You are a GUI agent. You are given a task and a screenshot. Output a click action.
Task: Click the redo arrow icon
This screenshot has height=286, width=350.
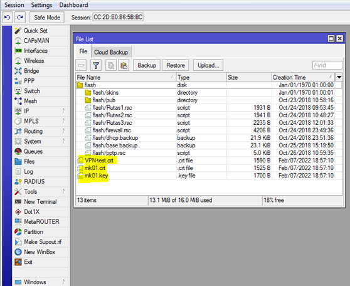click(20, 18)
